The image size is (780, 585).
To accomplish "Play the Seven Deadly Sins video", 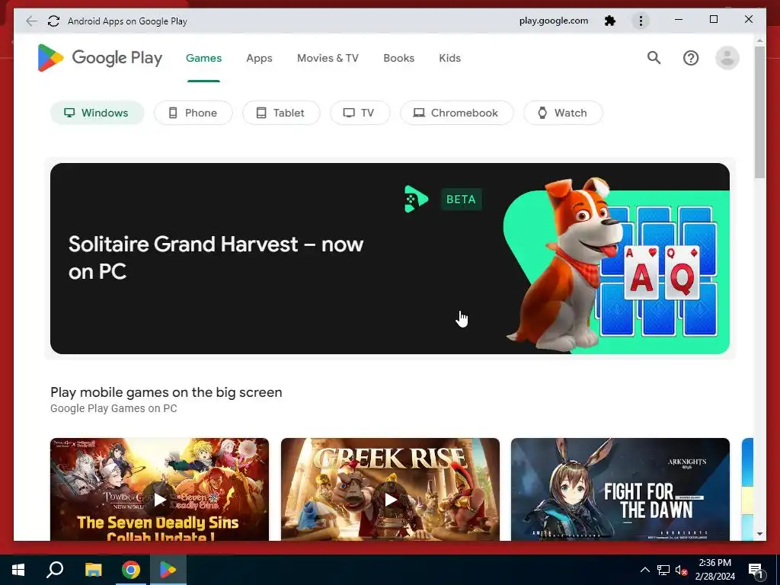I will tap(159, 500).
